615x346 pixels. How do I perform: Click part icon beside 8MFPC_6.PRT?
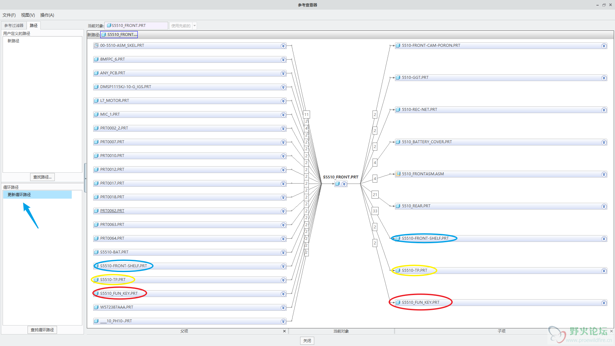pos(96,59)
